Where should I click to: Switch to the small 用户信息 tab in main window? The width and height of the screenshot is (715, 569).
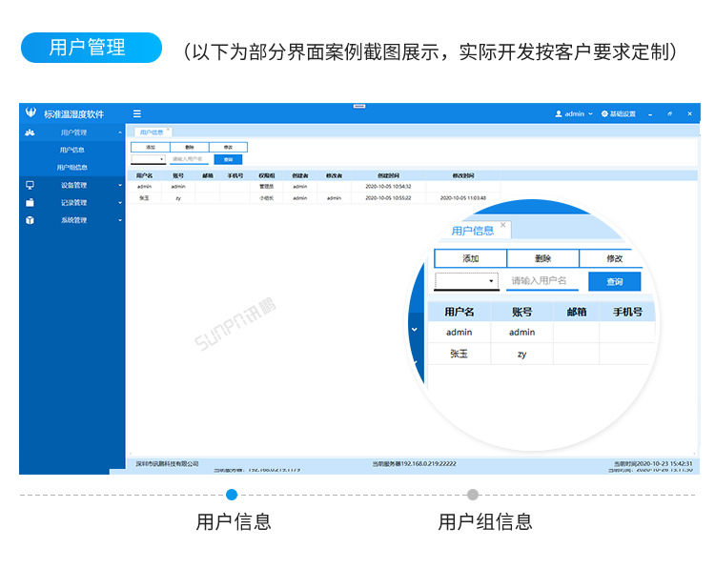(x=153, y=132)
